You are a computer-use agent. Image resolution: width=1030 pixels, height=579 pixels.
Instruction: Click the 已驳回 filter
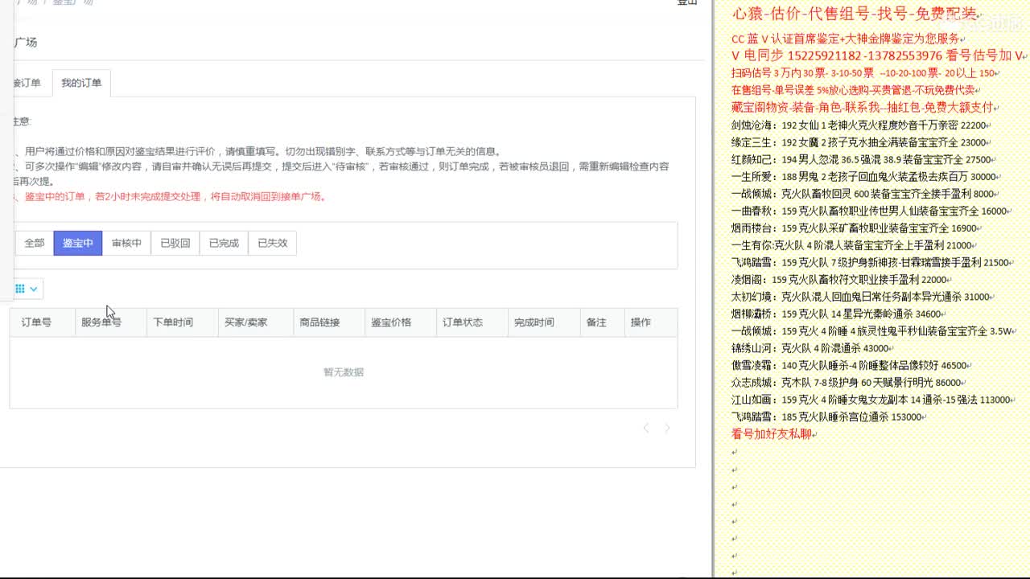[x=175, y=242]
